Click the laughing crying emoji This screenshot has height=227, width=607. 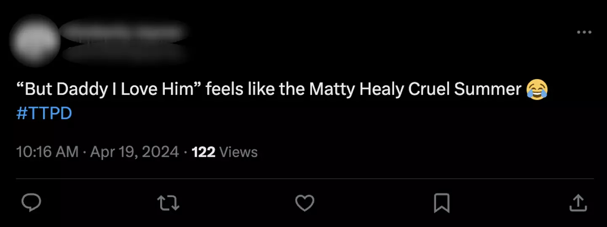point(537,90)
